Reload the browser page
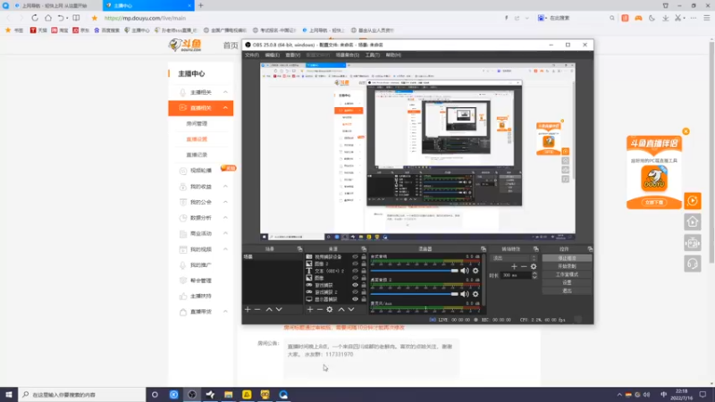The height and width of the screenshot is (402, 715). coord(35,18)
